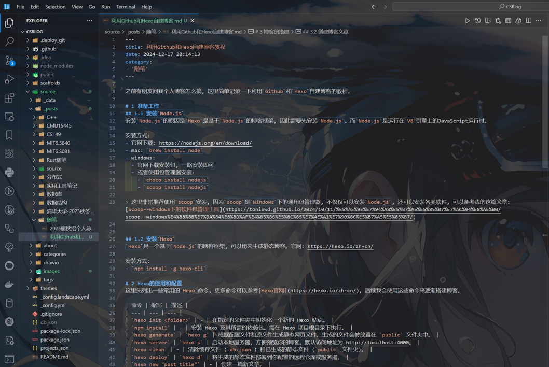Collapse the 随笔 folder
The image size is (549, 367).
[x=34, y=220]
